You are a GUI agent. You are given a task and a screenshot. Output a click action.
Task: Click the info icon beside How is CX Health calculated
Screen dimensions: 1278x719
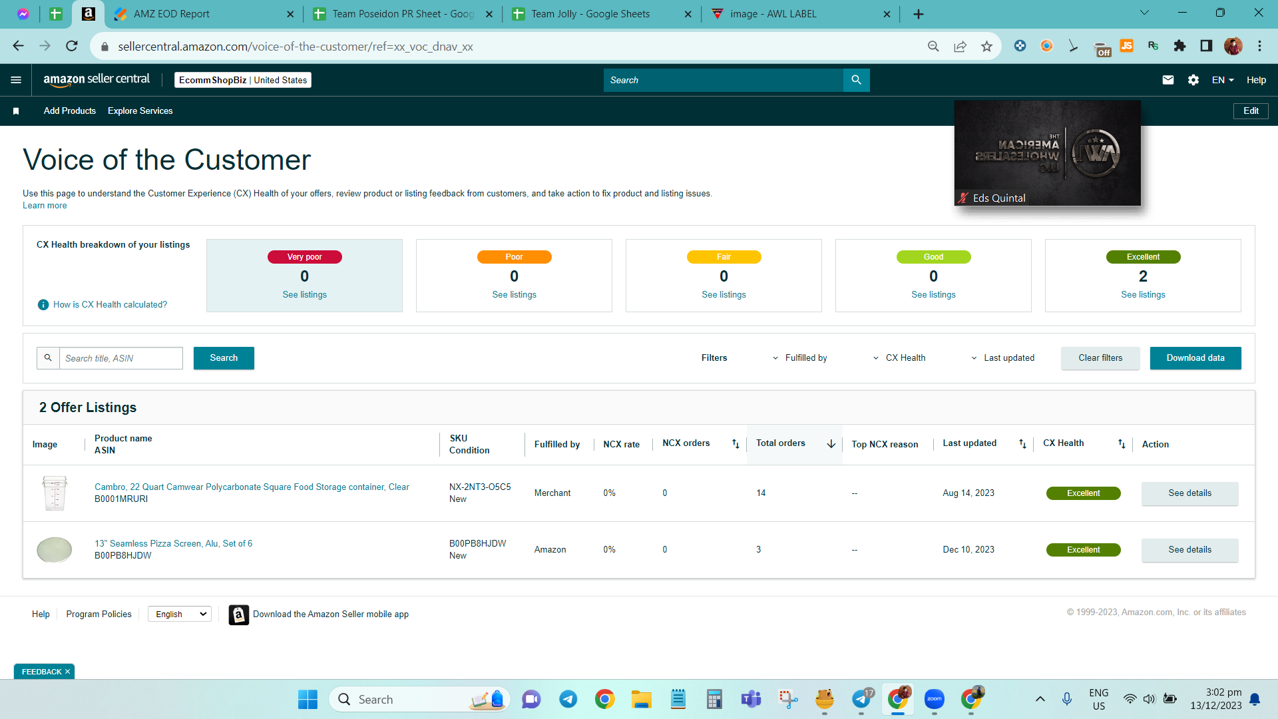click(43, 305)
